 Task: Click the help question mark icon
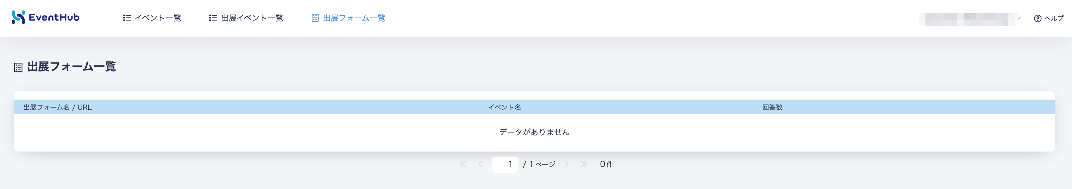(1038, 18)
